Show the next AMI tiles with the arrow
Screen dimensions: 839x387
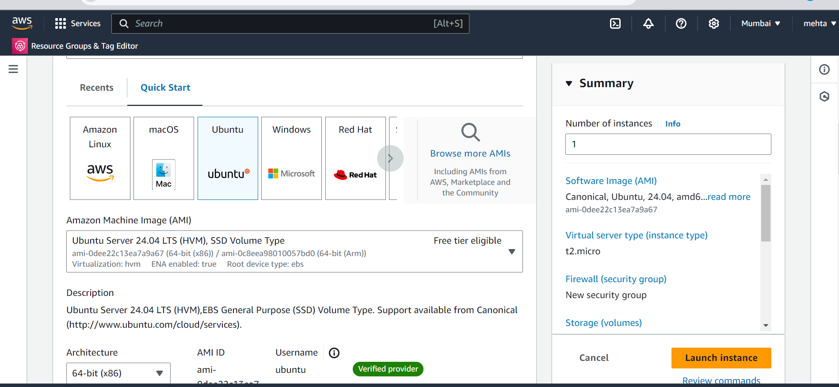tap(390, 158)
